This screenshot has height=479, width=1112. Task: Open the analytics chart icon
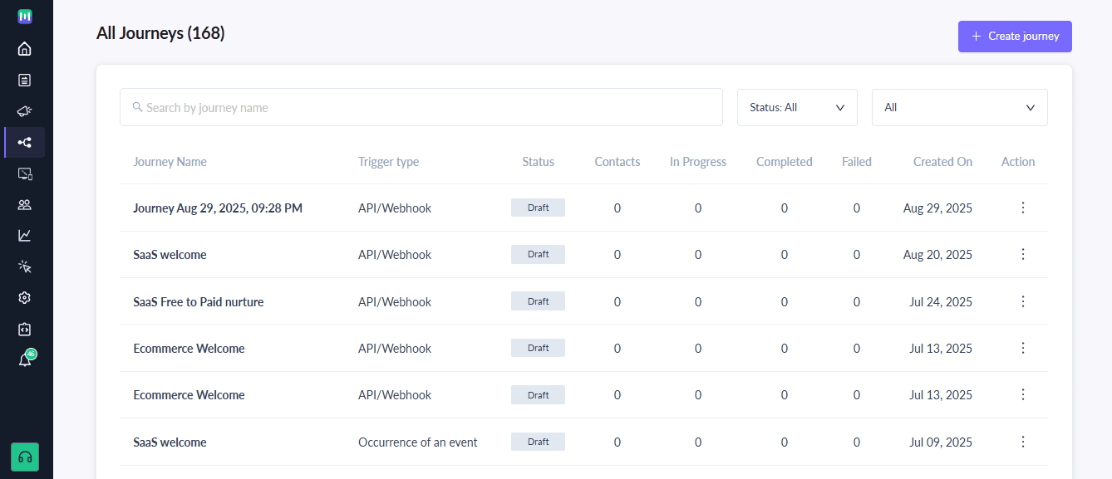point(25,236)
